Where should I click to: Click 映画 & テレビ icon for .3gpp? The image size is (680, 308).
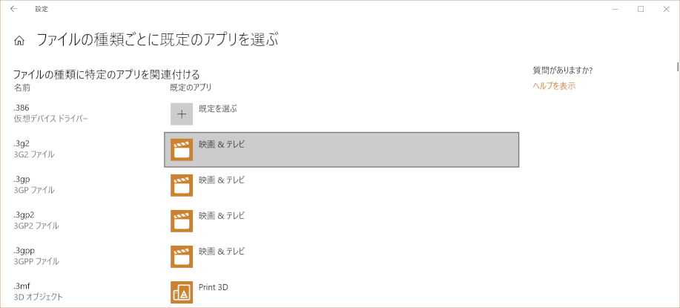[182, 257]
